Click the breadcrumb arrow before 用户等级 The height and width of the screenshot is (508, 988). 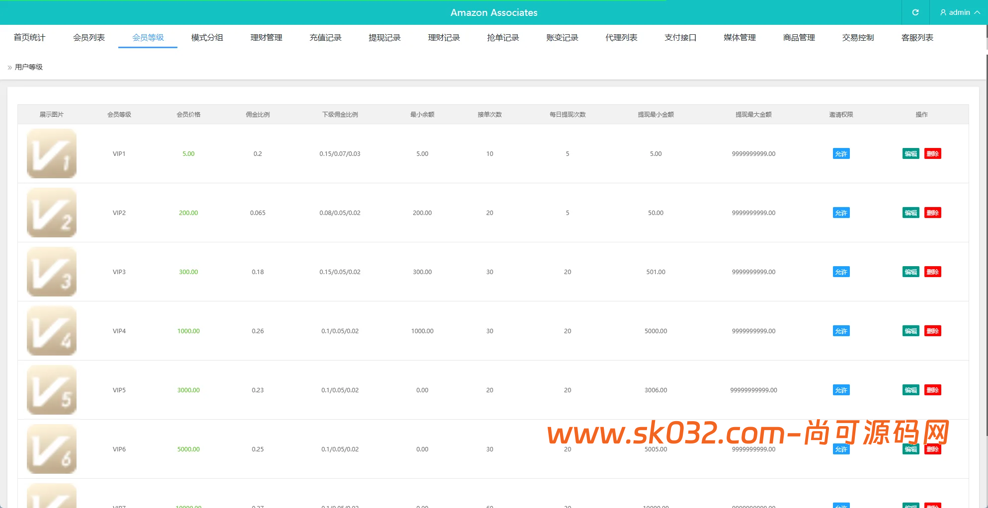pyautogui.click(x=8, y=67)
